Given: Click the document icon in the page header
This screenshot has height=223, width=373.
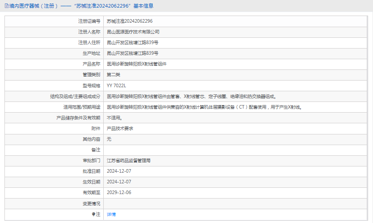Looking at the screenshot, I should pyautogui.click(x=7, y=6).
